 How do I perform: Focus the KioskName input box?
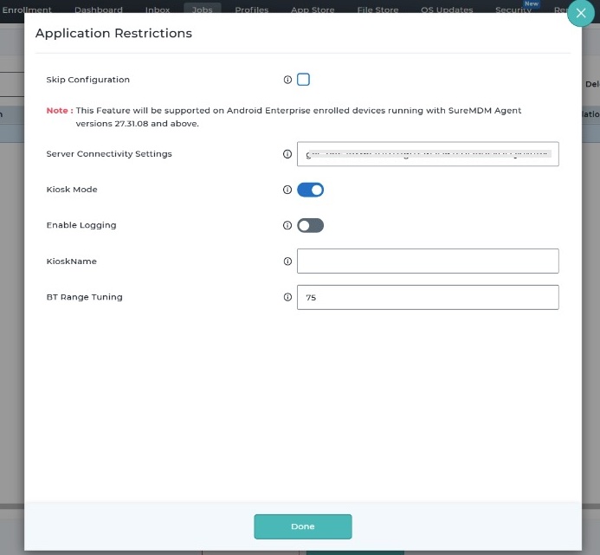428,261
